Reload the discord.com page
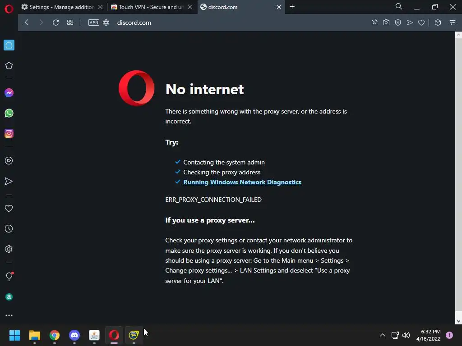462x346 pixels. (55, 23)
